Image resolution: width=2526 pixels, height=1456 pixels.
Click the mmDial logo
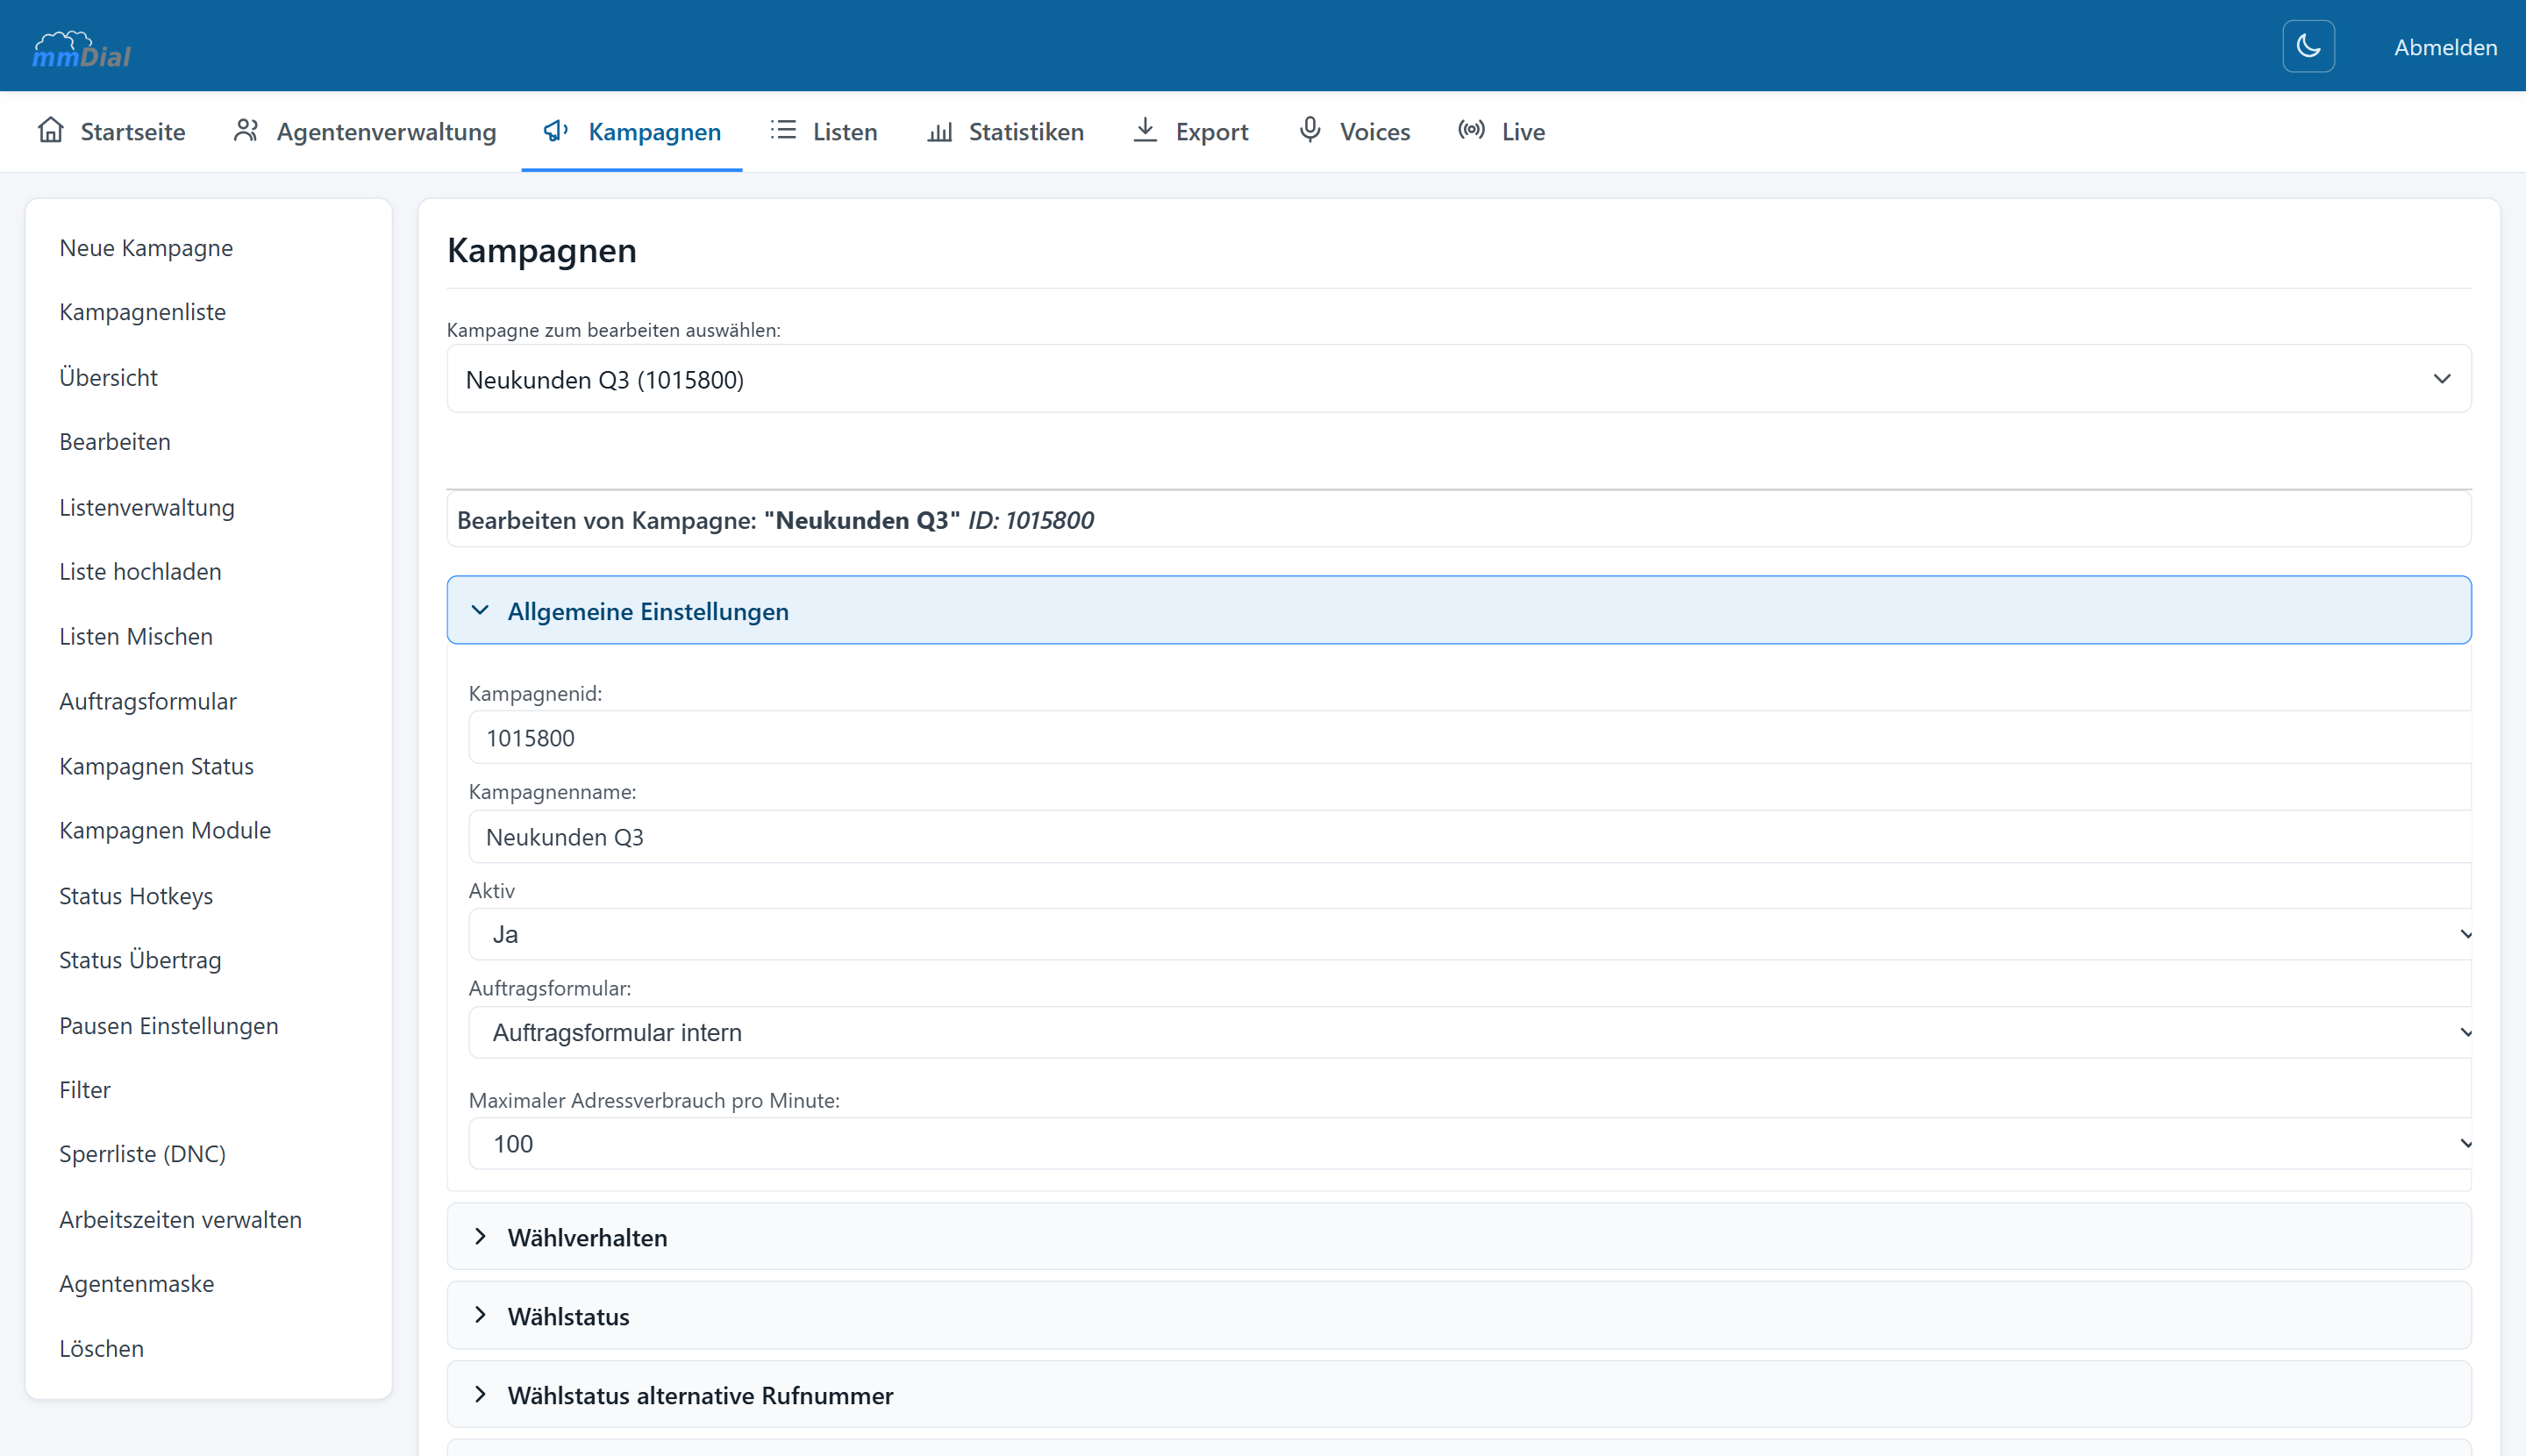coord(82,49)
